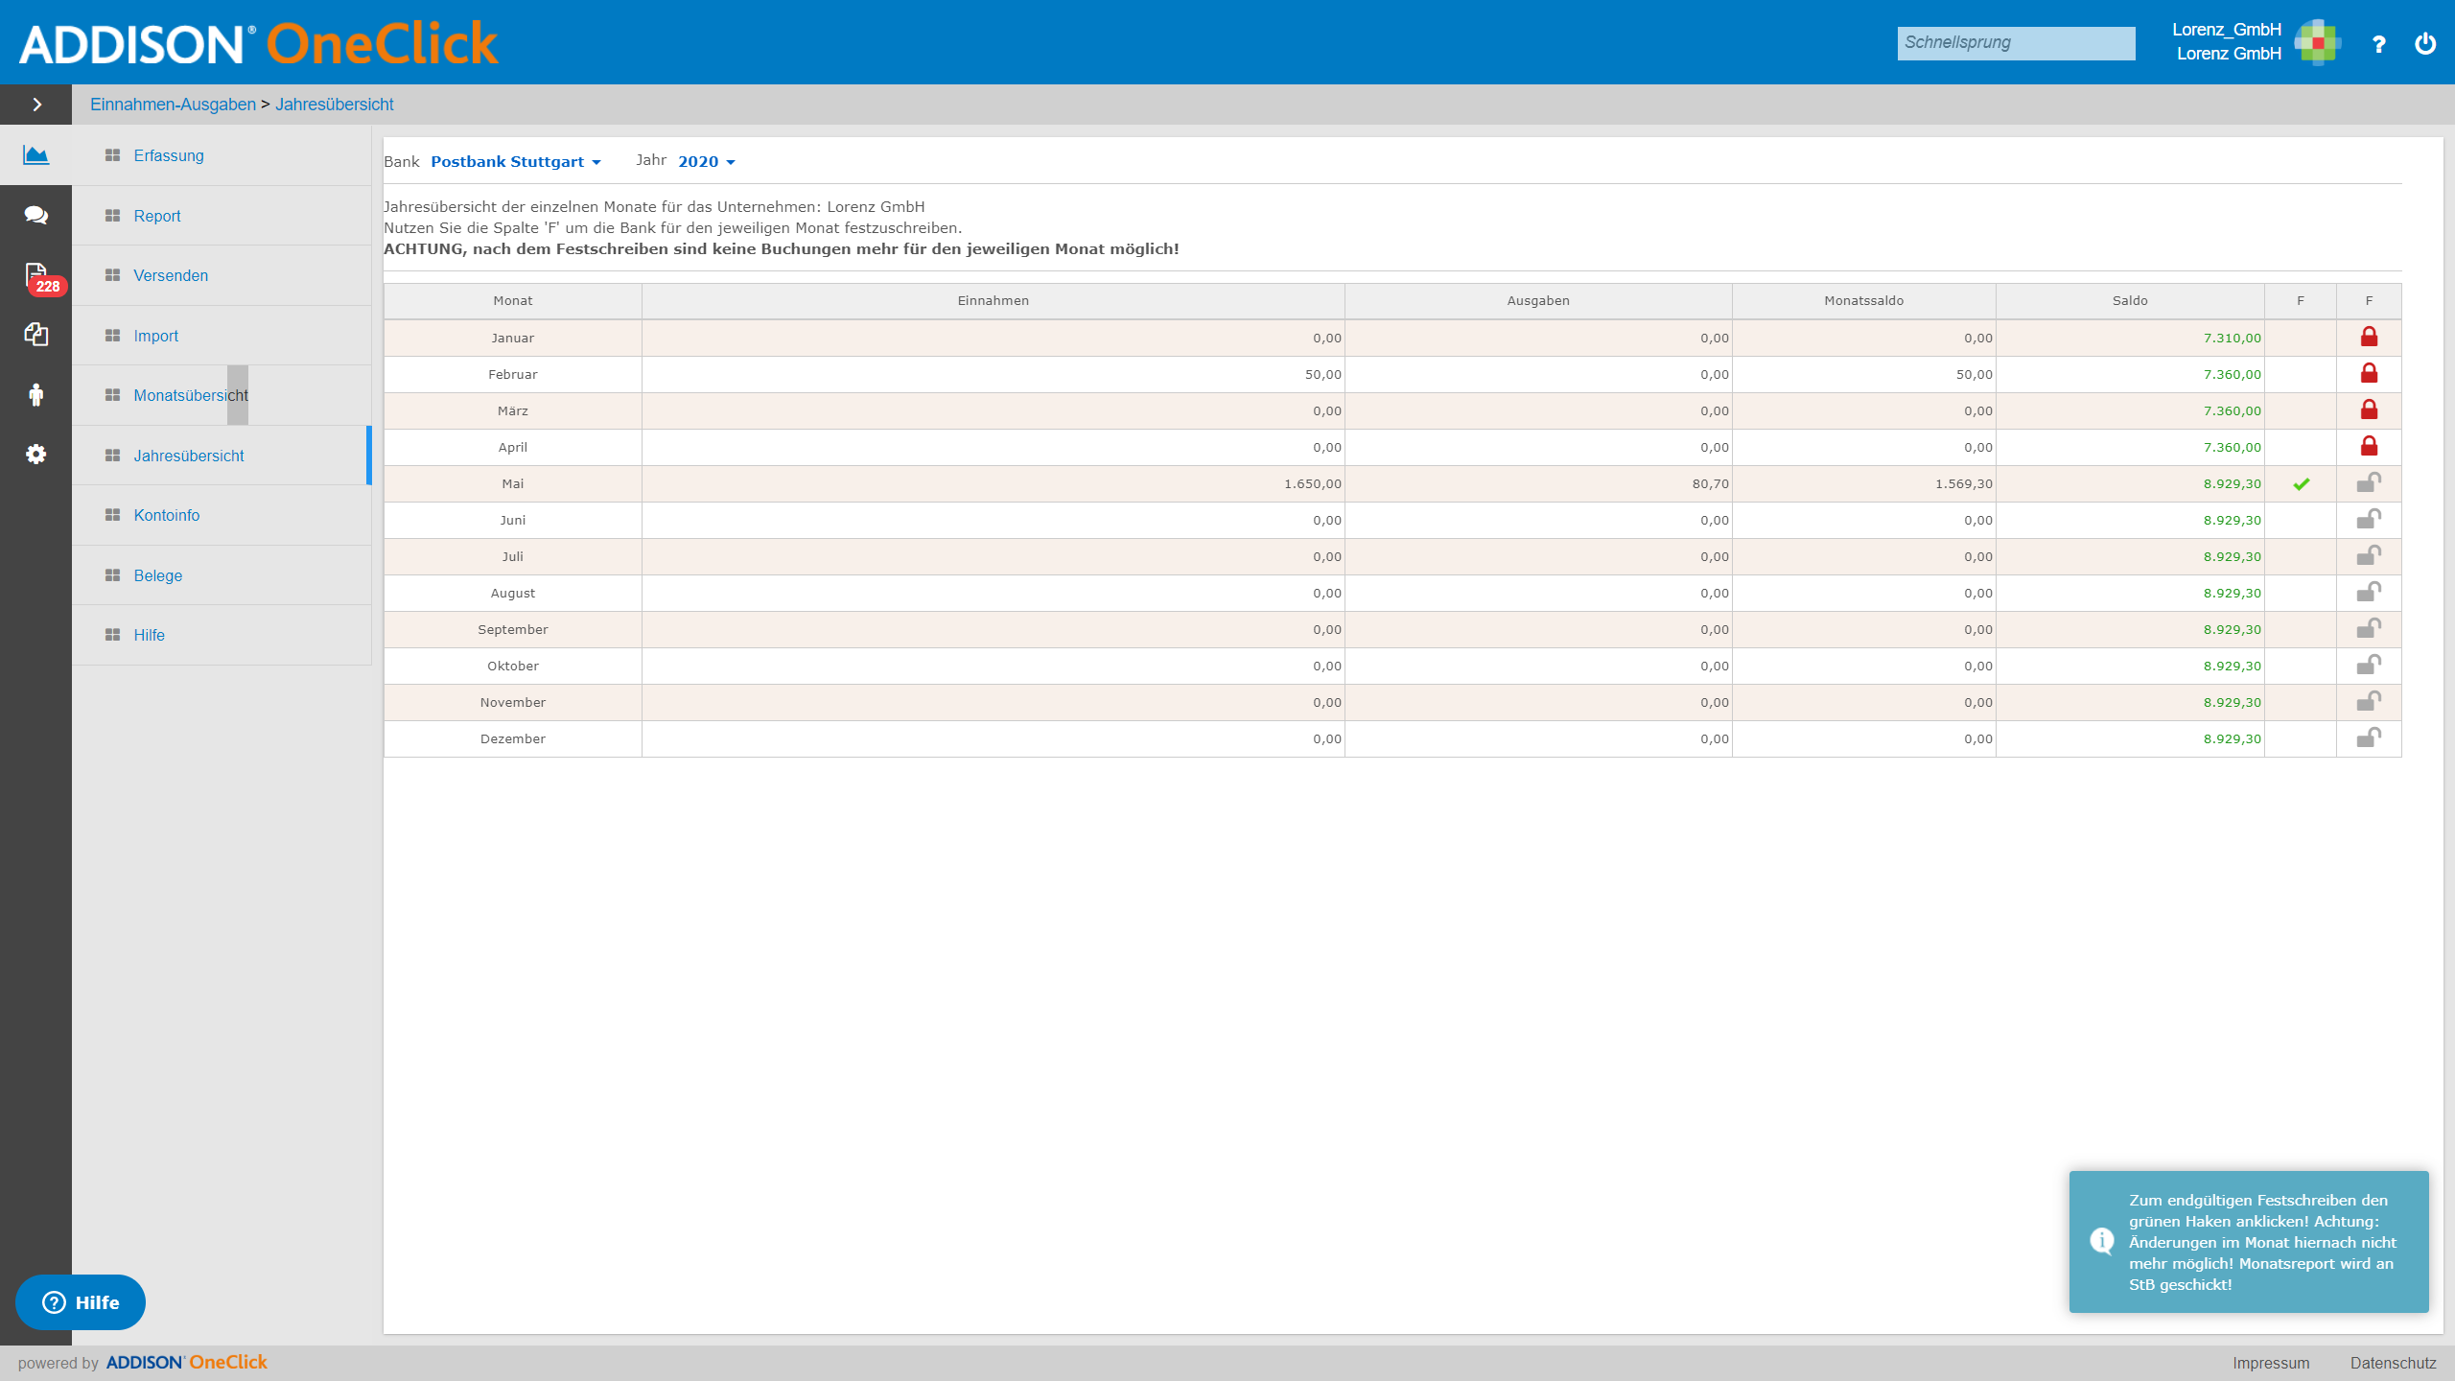Open the 2020 year dropdown
Viewport: 2455px width, 1381px height.
coord(706,162)
